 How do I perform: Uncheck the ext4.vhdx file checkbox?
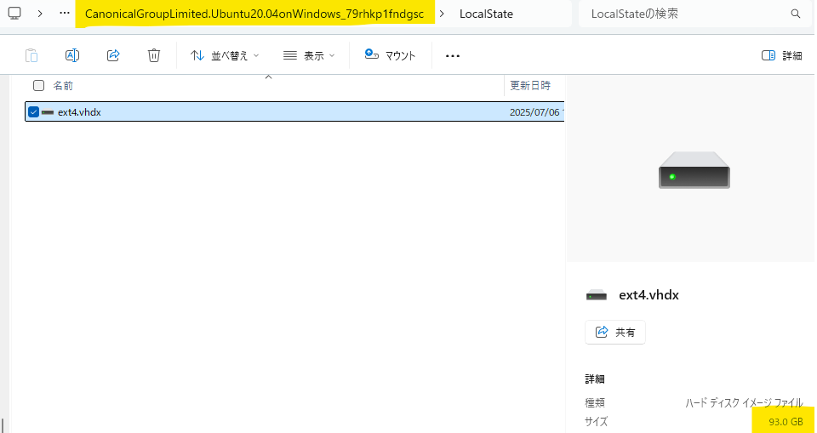(x=33, y=112)
